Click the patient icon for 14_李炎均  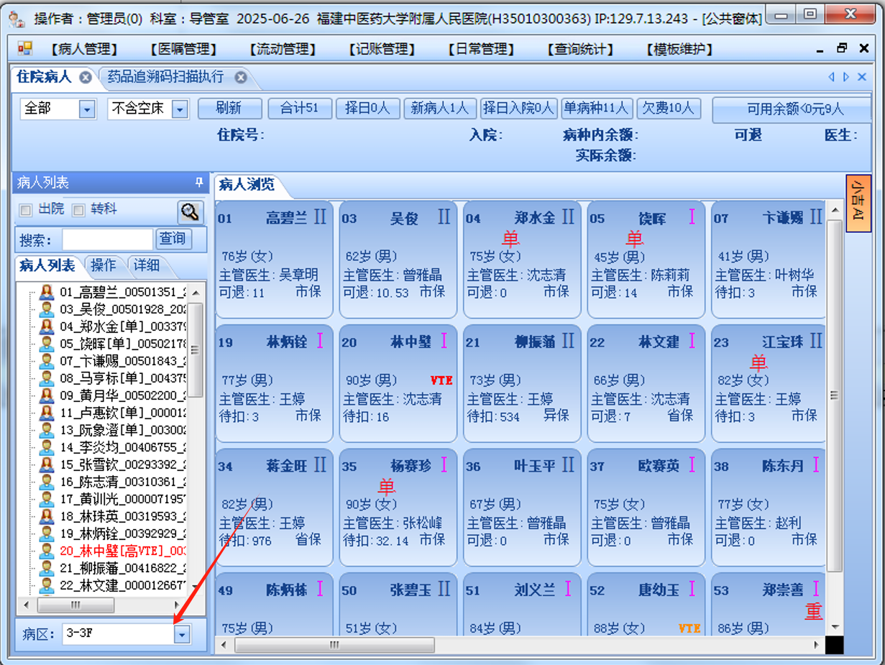pos(47,447)
